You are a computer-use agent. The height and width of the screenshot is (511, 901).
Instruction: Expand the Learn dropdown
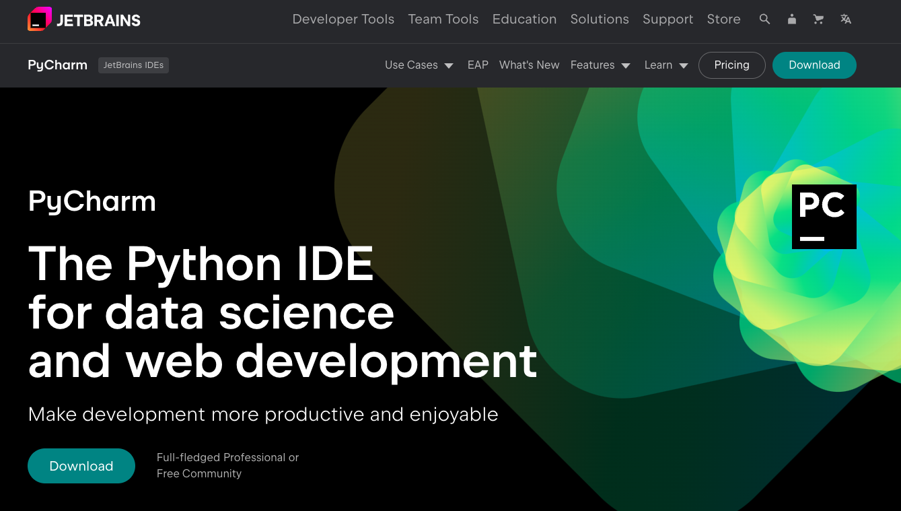click(666, 65)
